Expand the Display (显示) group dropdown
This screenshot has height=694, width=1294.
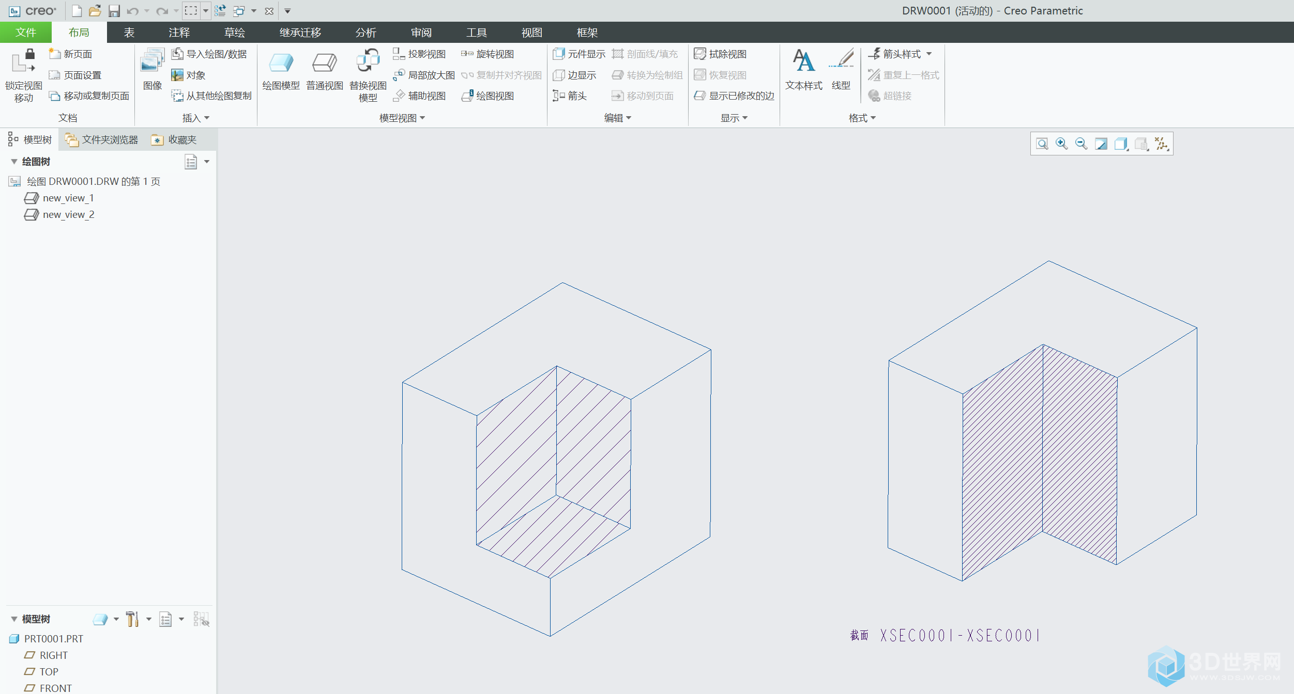click(734, 118)
